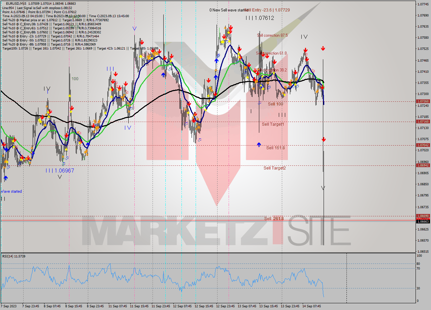
Task: Click the black current price tag 1.06663
Action: (x=423, y=221)
